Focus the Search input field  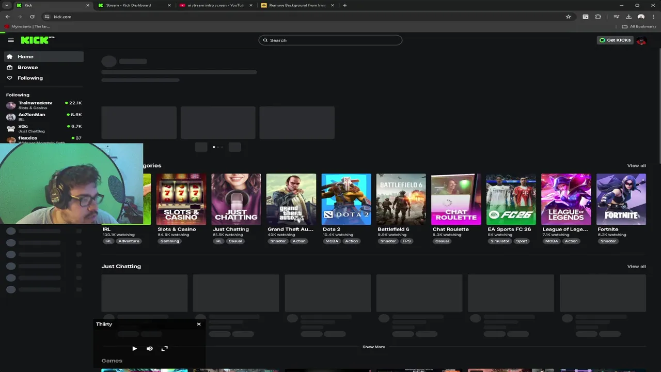tap(330, 40)
